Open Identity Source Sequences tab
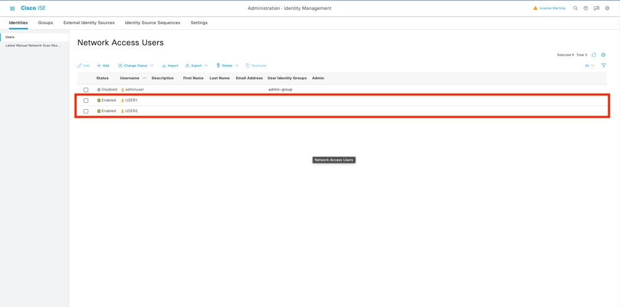 [x=153, y=23]
